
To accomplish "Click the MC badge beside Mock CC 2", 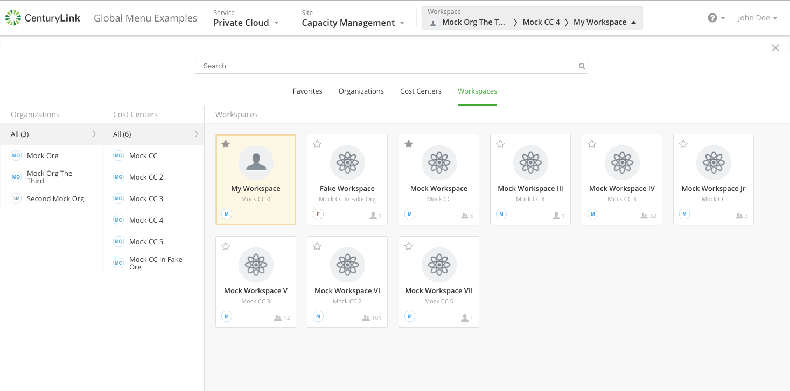I will tap(118, 177).
